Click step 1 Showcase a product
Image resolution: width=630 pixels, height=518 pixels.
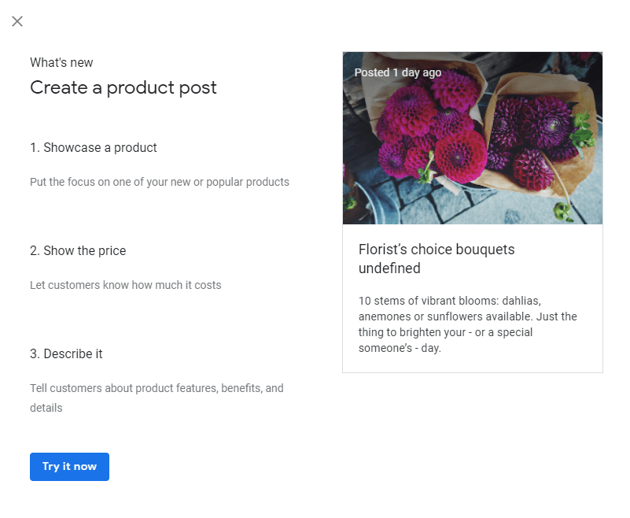[94, 147]
